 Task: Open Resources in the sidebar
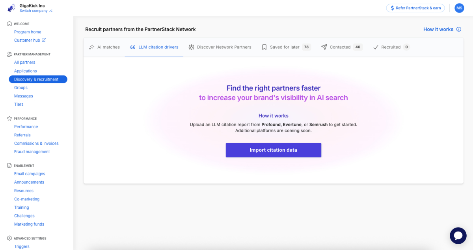pos(24,191)
